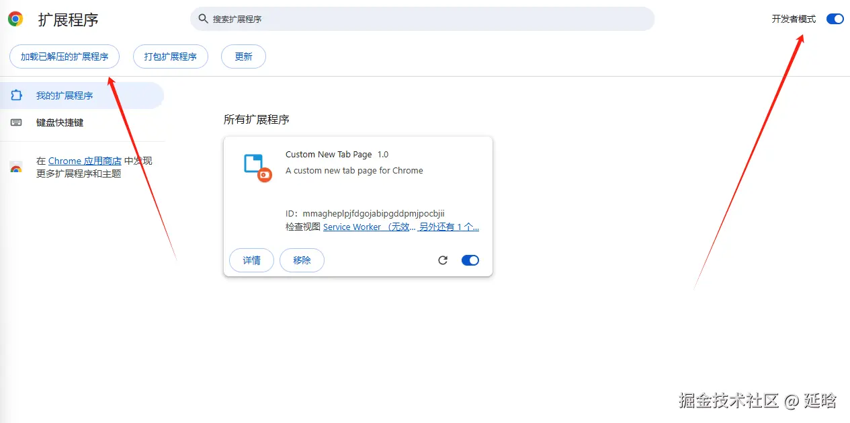
Task: Click the Chrome Web Store icon in the sidebar
Action: (x=16, y=168)
